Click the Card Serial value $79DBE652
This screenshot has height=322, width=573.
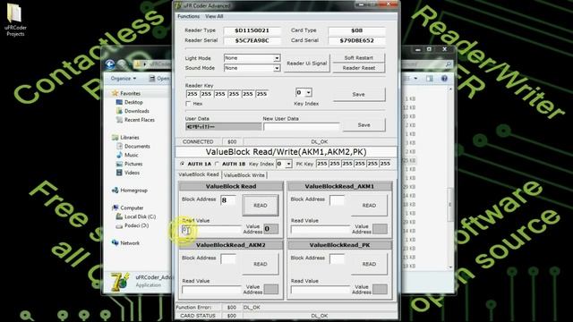(x=356, y=40)
